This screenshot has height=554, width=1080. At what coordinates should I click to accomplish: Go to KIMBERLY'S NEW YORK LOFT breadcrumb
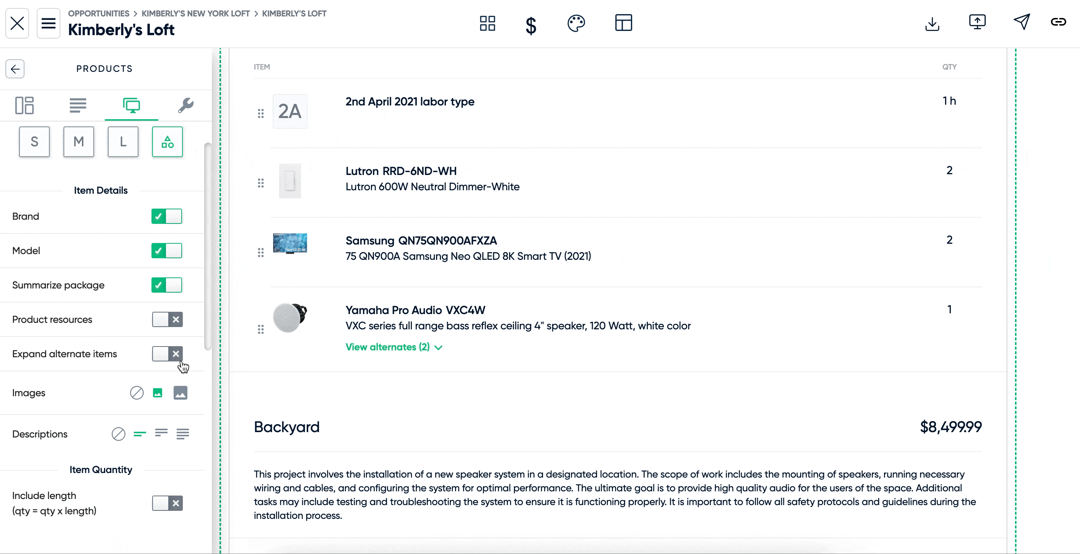[x=195, y=13]
